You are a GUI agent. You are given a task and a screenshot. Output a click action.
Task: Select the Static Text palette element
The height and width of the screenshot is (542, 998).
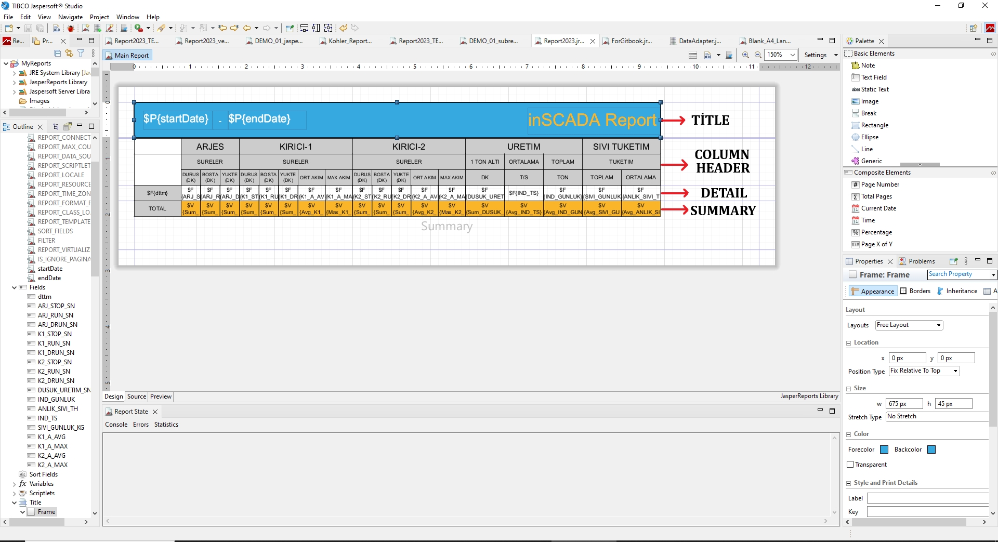coord(874,89)
